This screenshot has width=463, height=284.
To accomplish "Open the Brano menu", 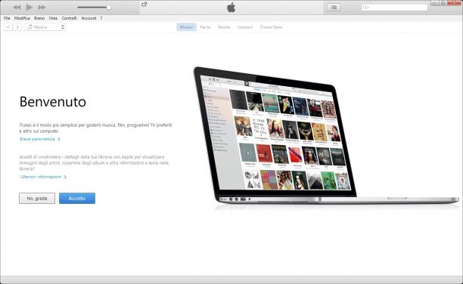I will click(39, 18).
